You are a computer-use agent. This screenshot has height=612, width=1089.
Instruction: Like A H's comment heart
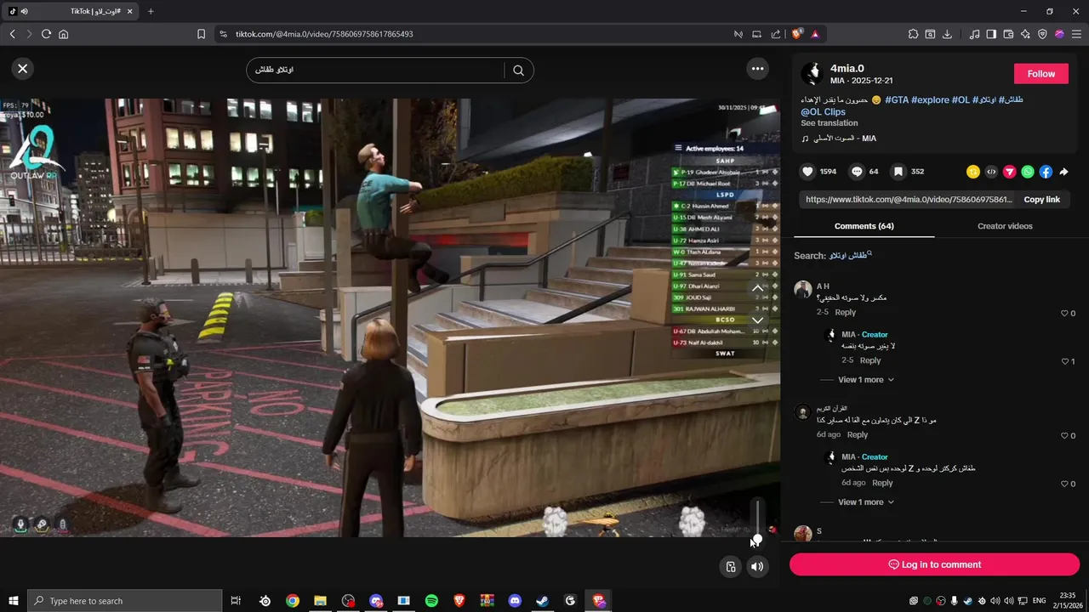(x=1063, y=314)
